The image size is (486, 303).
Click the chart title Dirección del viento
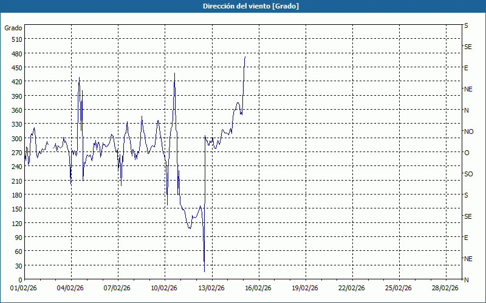tap(242, 6)
